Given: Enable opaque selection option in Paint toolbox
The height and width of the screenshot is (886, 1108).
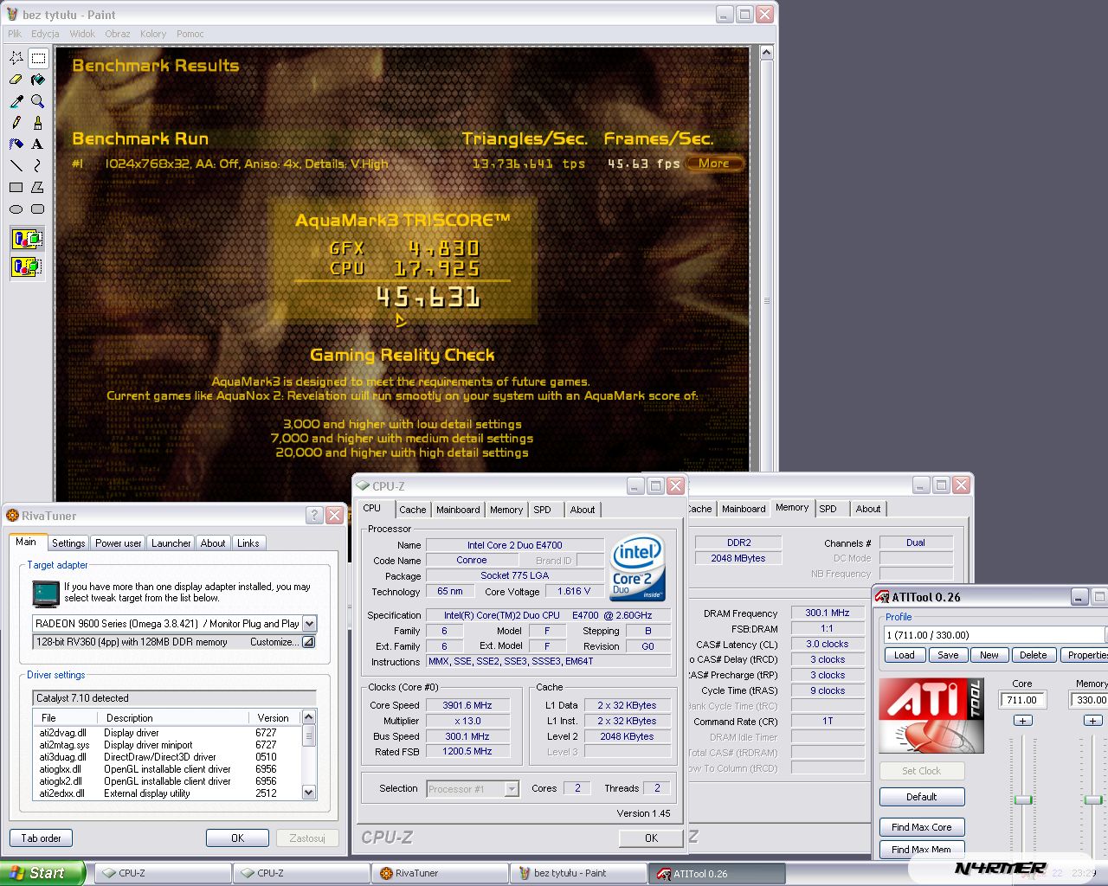Looking at the screenshot, I should click(27, 239).
